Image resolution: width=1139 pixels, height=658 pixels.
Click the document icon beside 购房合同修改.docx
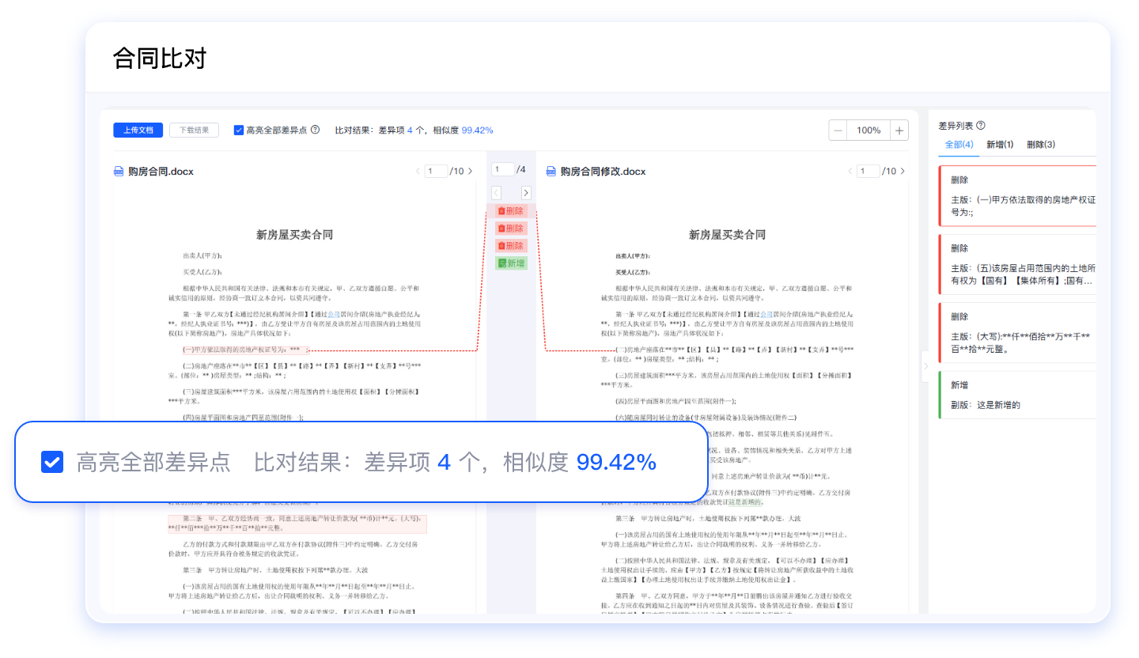[549, 171]
